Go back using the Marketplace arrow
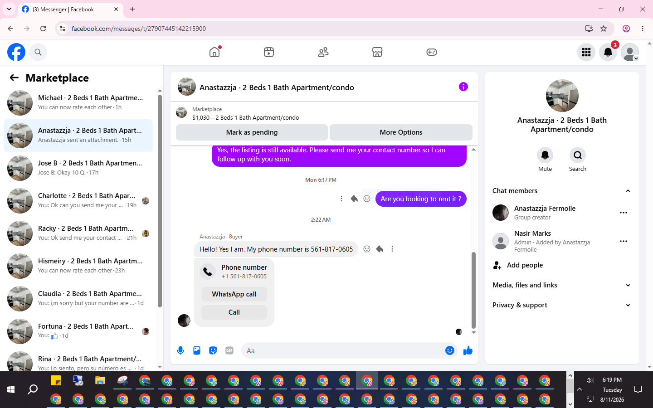The width and height of the screenshot is (653, 408). [14, 78]
